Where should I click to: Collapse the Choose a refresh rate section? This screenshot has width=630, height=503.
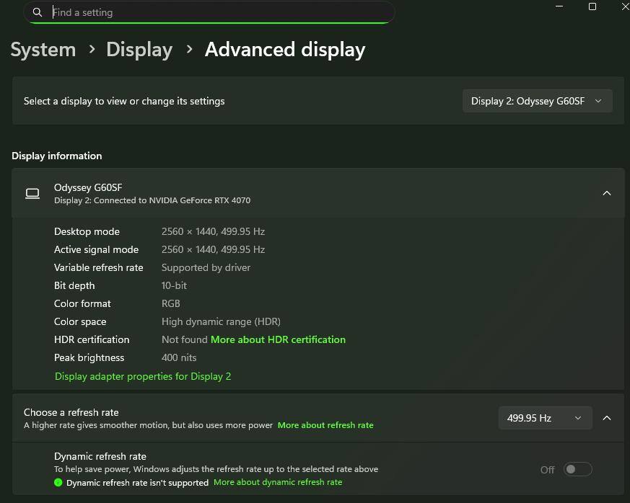click(x=607, y=418)
